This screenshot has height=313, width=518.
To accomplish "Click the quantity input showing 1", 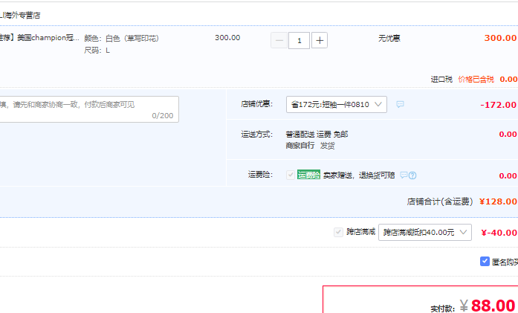I will coord(299,40).
